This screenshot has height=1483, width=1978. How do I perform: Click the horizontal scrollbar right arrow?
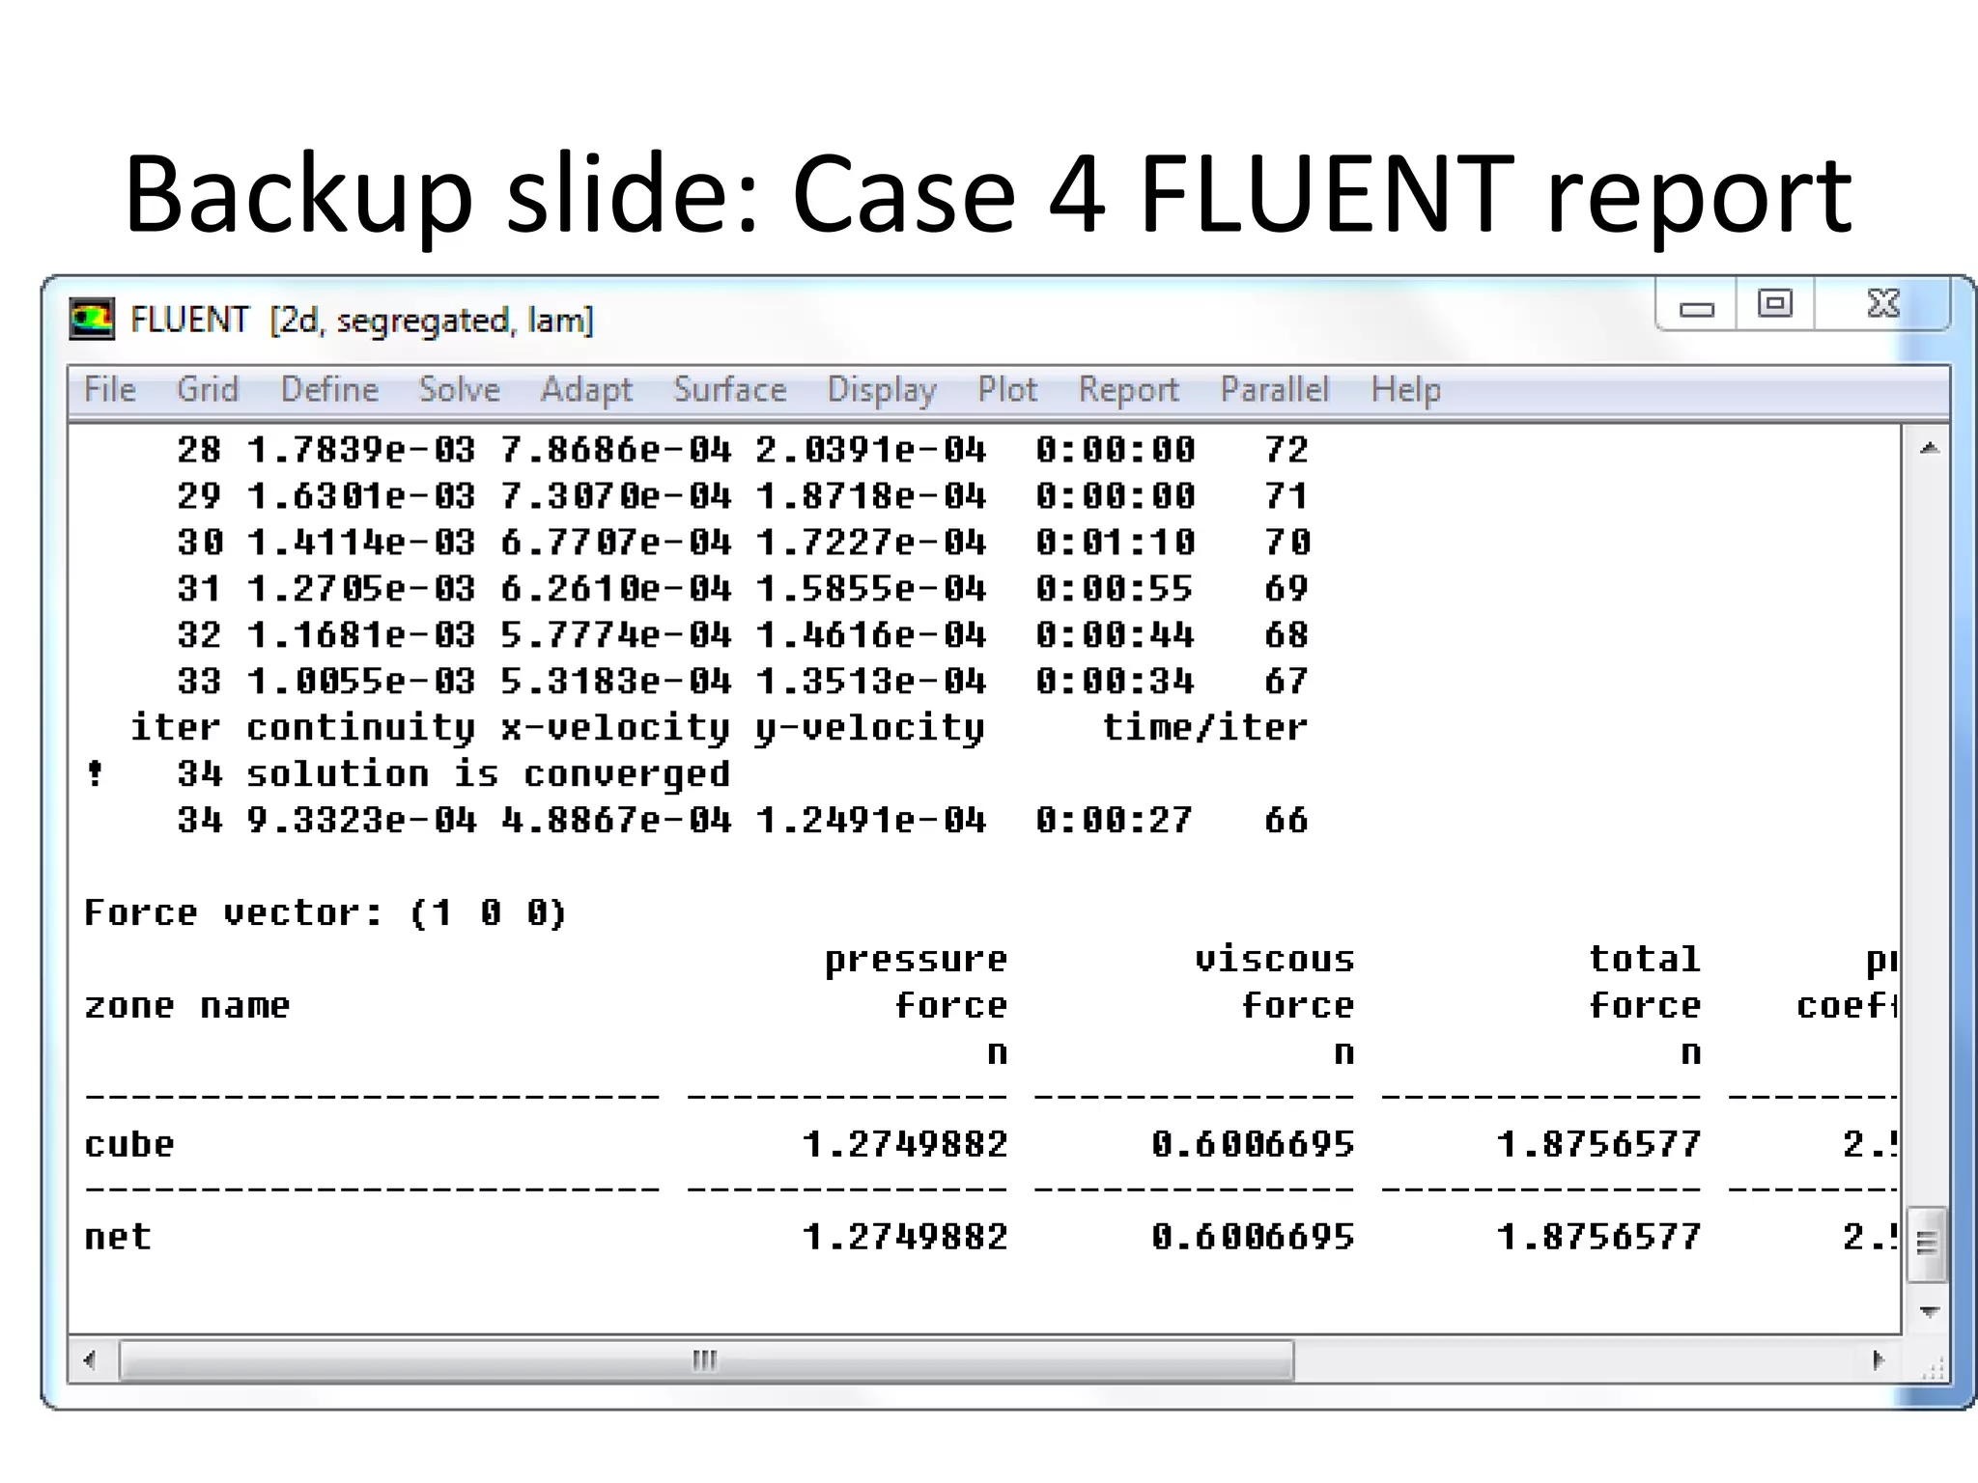[1878, 1360]
